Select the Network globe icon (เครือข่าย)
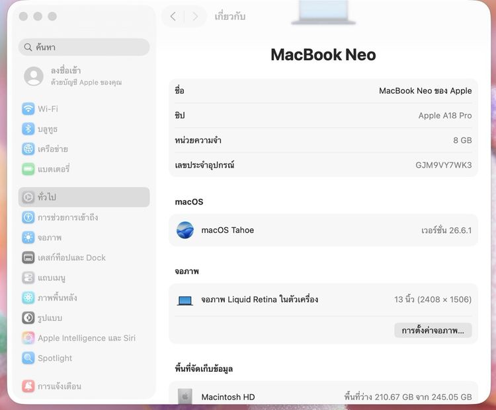 pos(28,149)
